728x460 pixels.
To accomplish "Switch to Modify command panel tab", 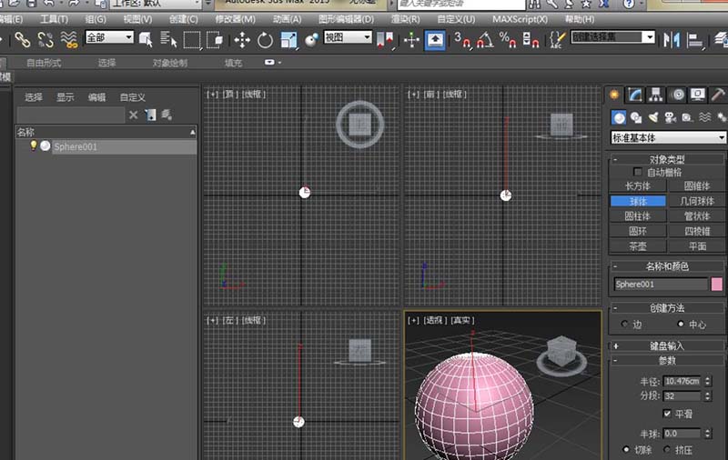I will coord(634,95).
